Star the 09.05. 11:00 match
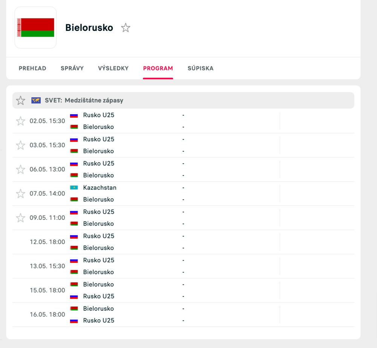Image resolution: width=377 pixels, height=348 pixels. point(21,218)
